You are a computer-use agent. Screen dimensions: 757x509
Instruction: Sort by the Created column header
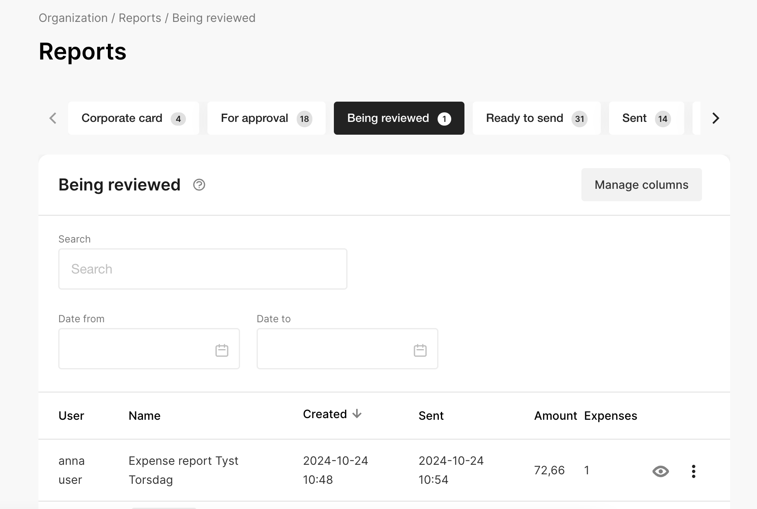[x=325, y=414]
